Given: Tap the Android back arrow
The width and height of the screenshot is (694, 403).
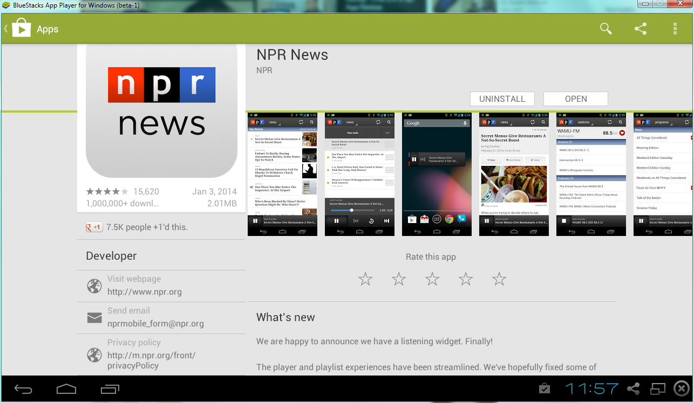Looking at the screenshot, I should click(24, 389).
